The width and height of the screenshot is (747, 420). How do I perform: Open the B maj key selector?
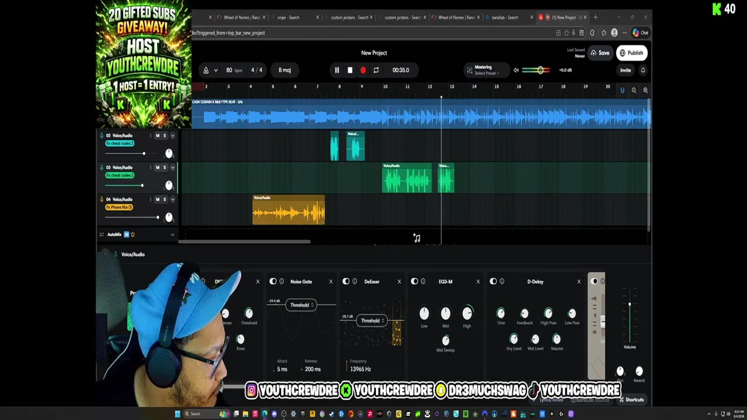[284, 70]
